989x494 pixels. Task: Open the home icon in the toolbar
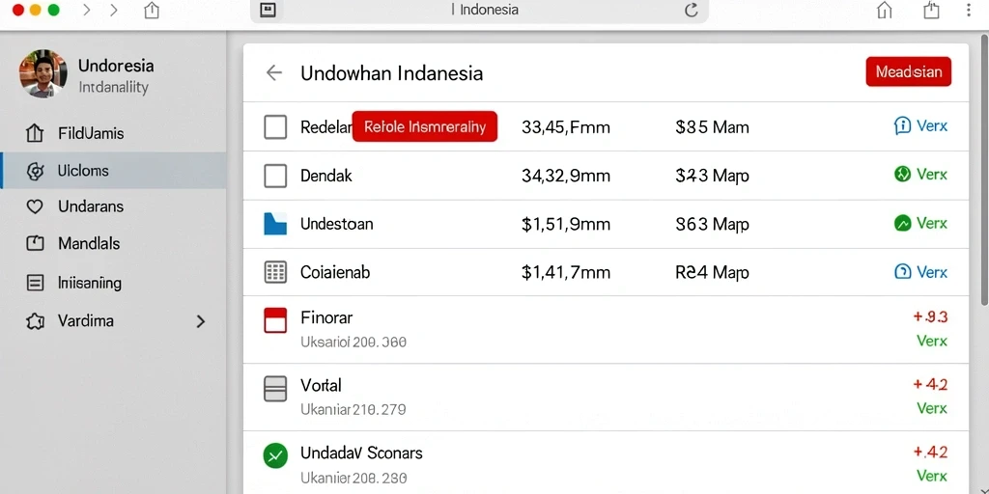tap(885, 10)
